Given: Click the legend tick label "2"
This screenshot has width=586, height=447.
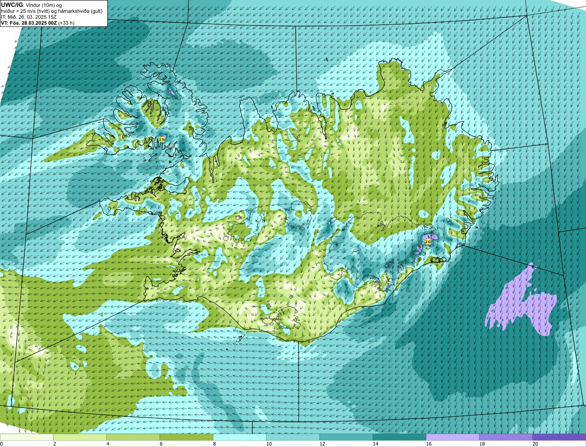Looking at the screenshot, I should click(54, 444).
